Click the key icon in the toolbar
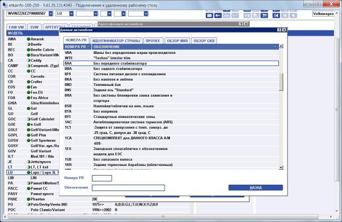342x222 pixels. point(217,15)
